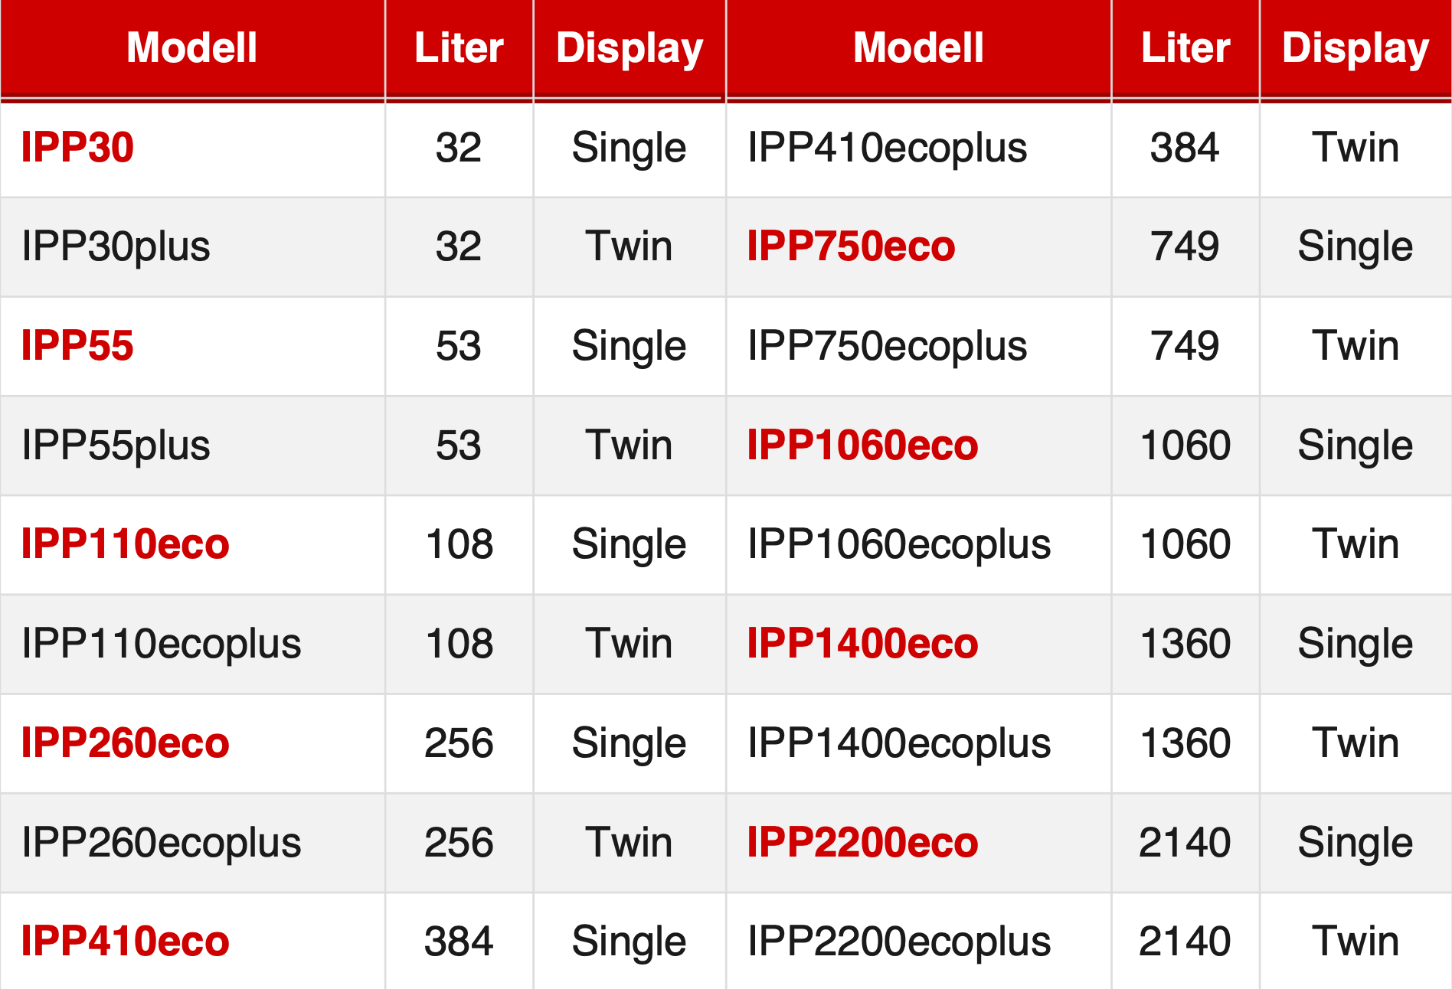Click the left Liter column header

pyautogui.click(x=459, y=47)
